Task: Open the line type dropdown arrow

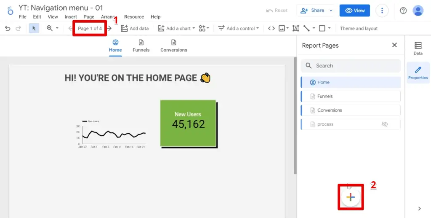Action: pos(314,28)
